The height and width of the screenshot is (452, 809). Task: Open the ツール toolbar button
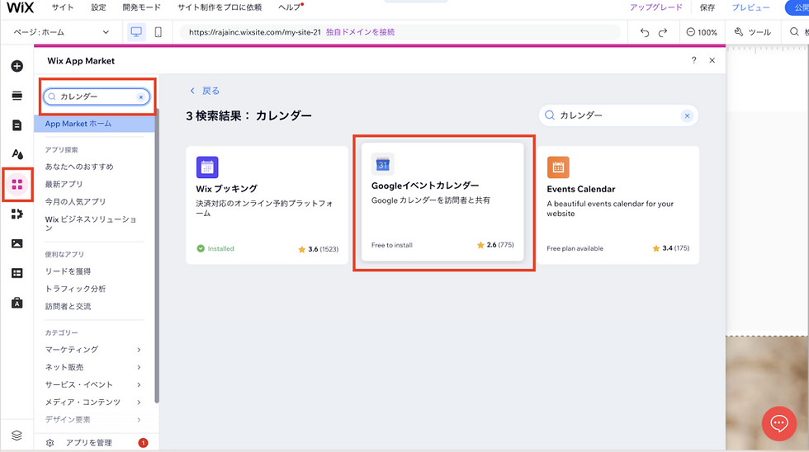tap(753, 32)
